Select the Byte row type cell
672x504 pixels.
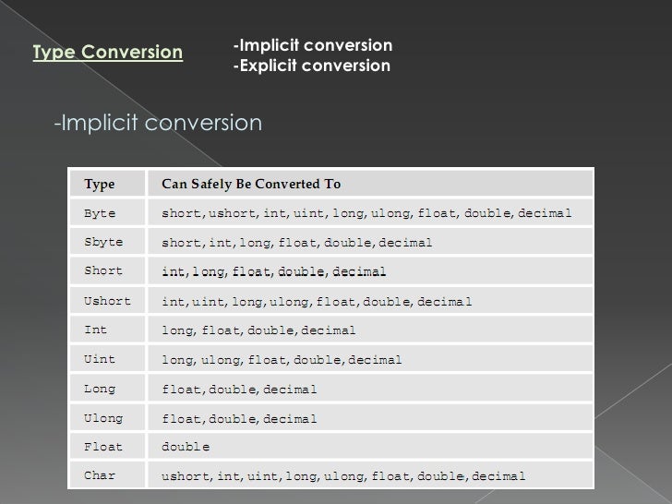pyautogui.click(x=108, y=213)
